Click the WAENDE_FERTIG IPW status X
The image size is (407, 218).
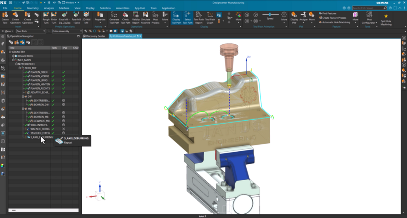(x=64, y=129)
